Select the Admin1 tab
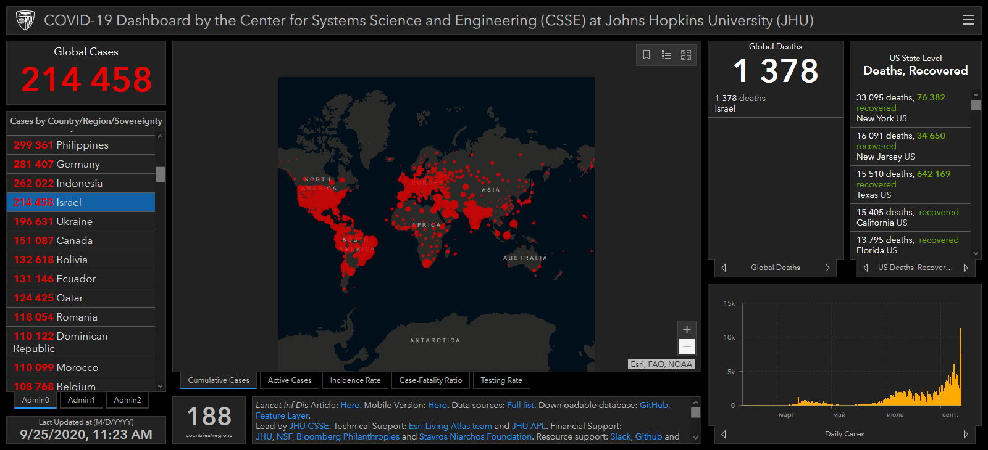 [x=82, y=400]
